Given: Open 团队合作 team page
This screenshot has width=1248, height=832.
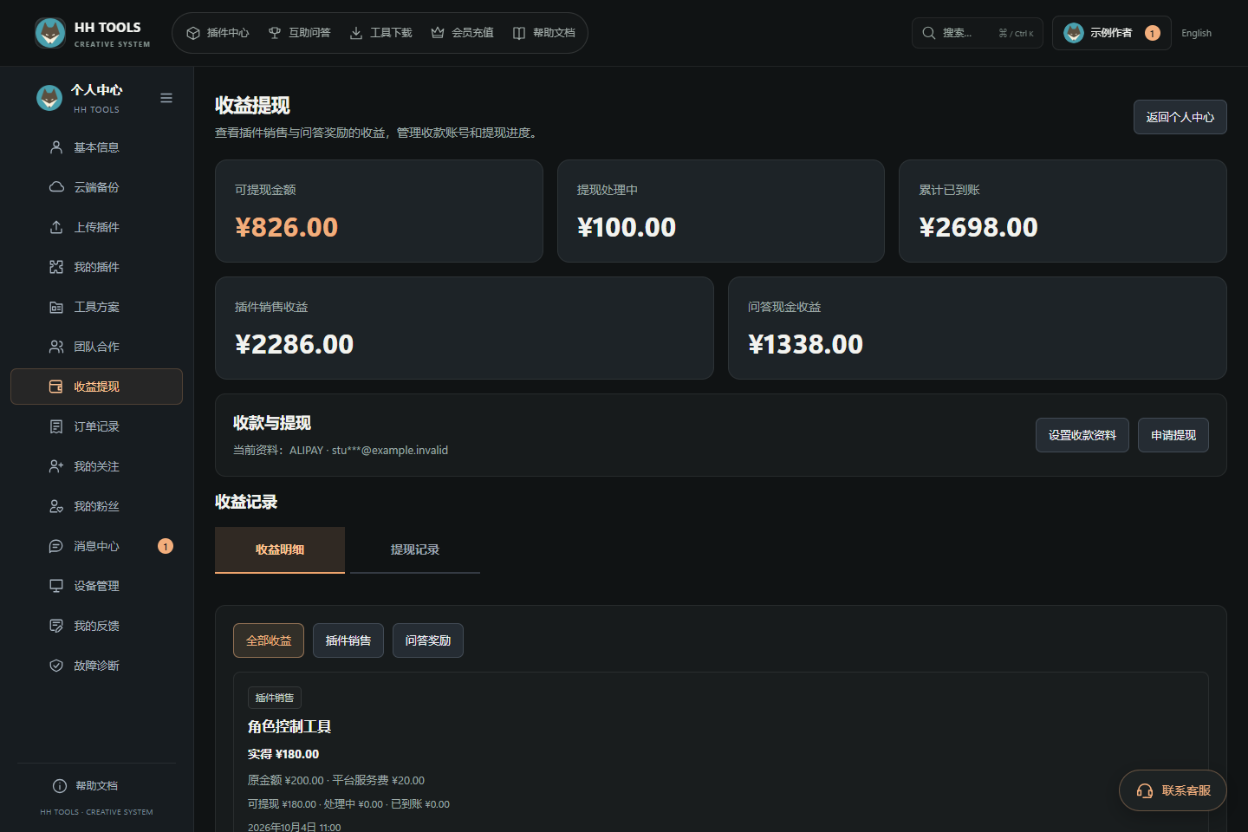Looking at the screenshot, I should coord(96,347).
